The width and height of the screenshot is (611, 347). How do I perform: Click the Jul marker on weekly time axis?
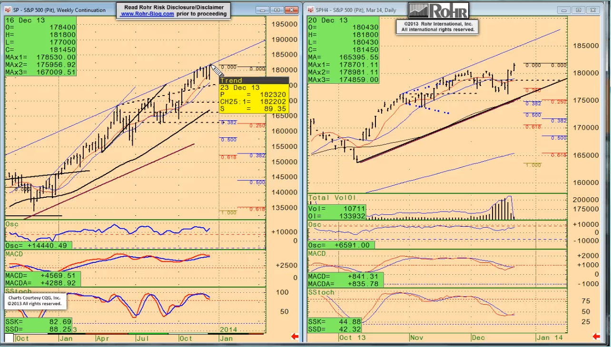pos(142,338)
